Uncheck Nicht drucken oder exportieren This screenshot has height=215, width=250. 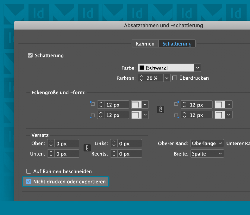click(29, 181)
